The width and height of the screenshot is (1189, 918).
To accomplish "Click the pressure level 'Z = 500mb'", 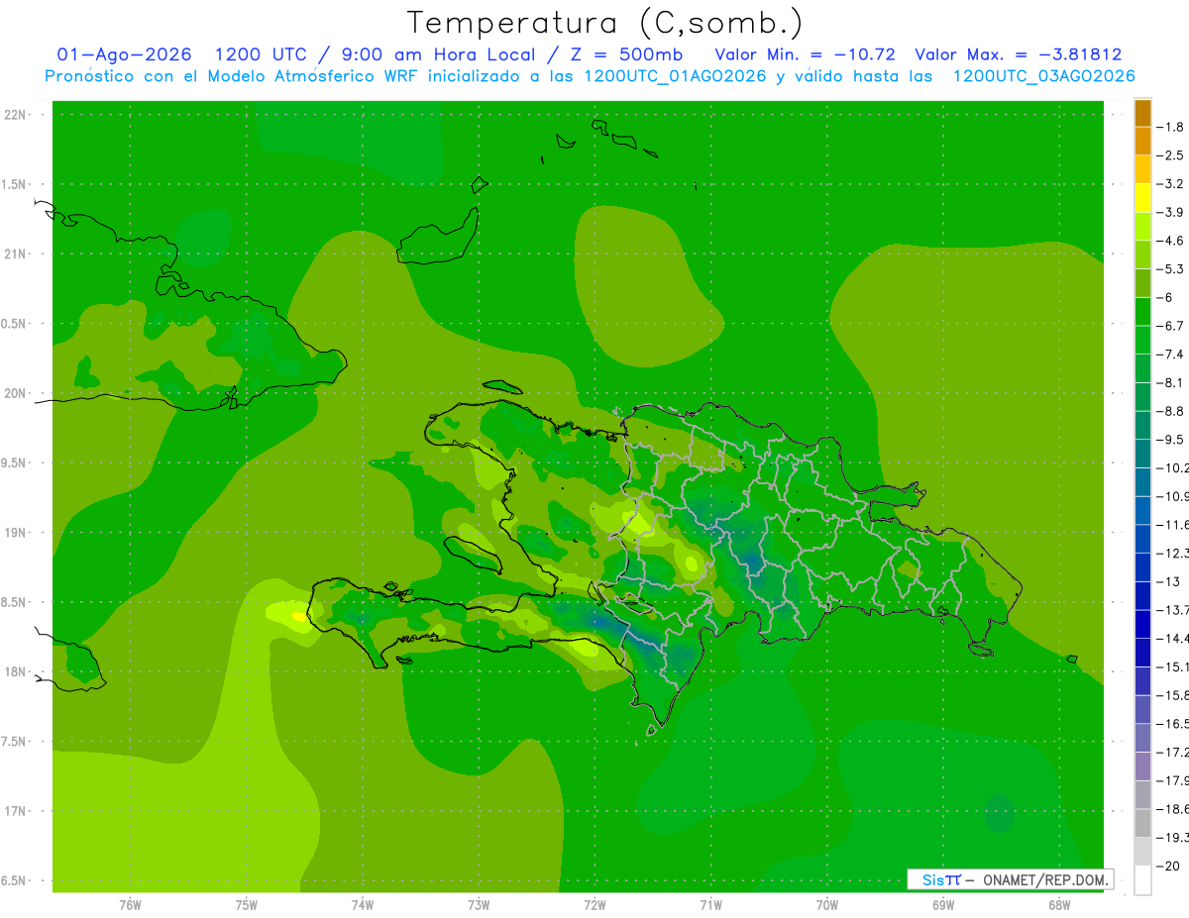I will coord(626,54).
